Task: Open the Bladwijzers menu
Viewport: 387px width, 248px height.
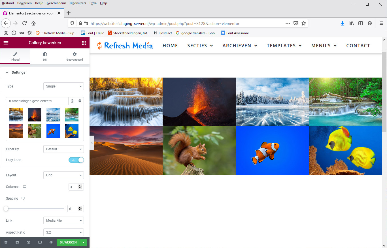Action: (77, 3)
